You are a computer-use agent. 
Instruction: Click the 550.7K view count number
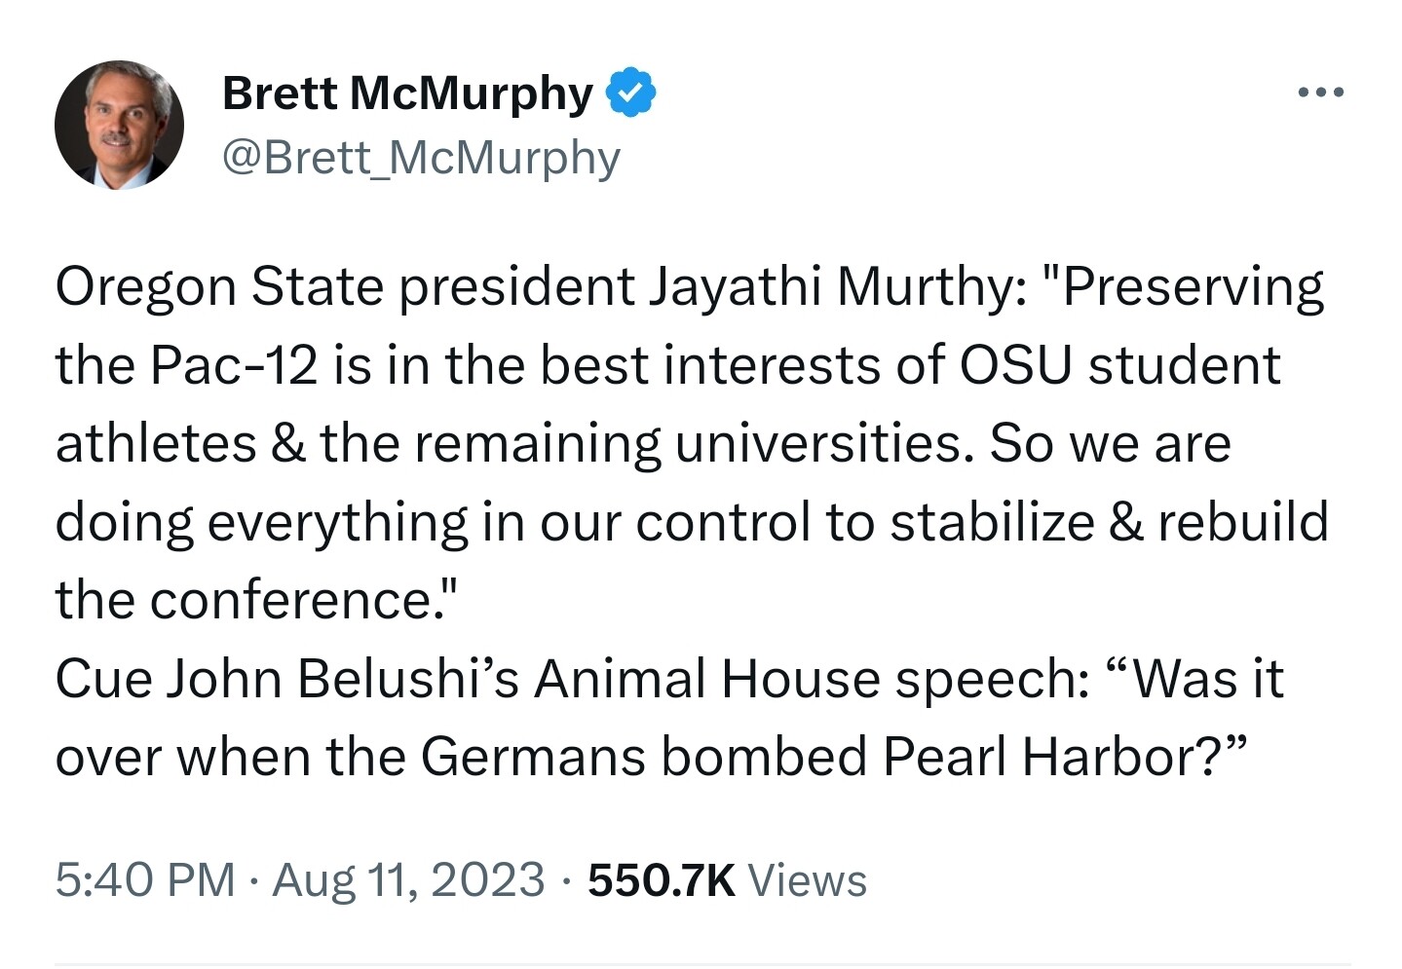tap(662, 879)
